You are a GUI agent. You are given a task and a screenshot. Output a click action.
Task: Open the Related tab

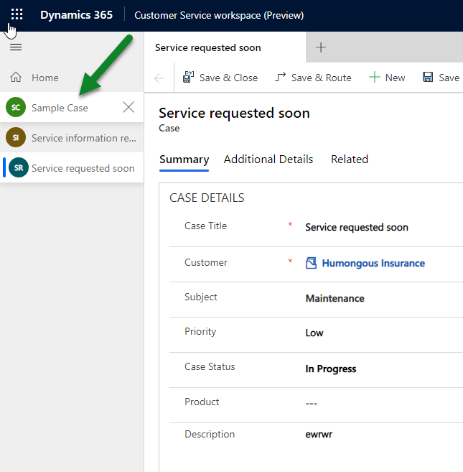[349, 159]
